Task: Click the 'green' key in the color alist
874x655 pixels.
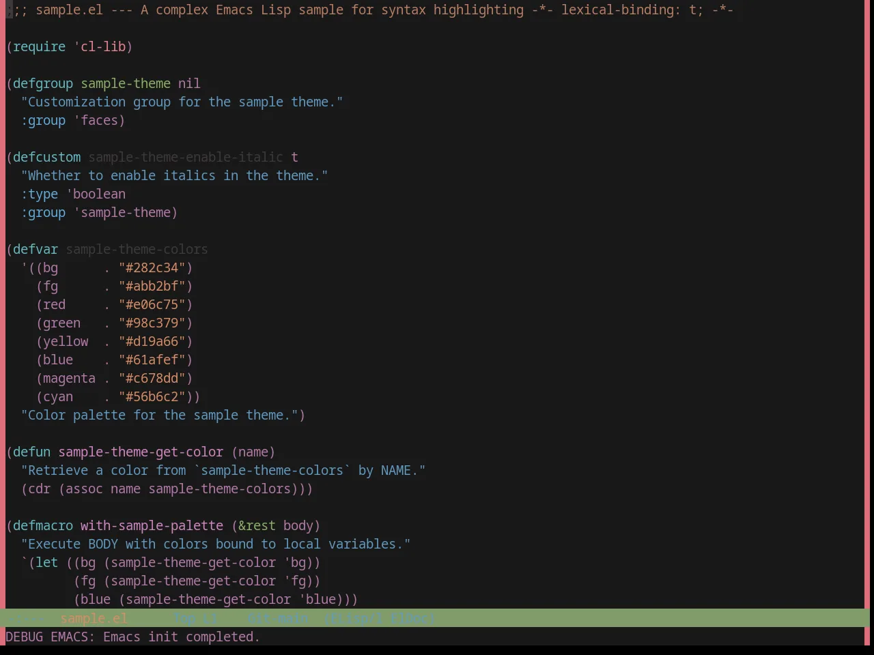Action: click(62, 323)
